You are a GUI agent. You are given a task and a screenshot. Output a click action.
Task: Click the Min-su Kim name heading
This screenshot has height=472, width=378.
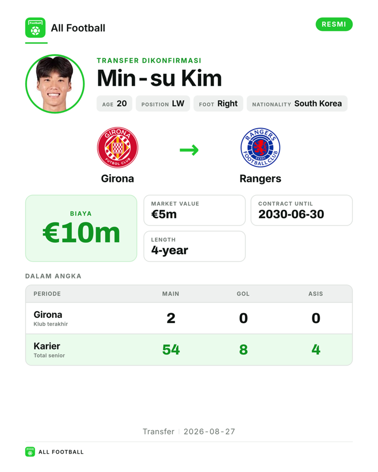click(x=159, y=78)
